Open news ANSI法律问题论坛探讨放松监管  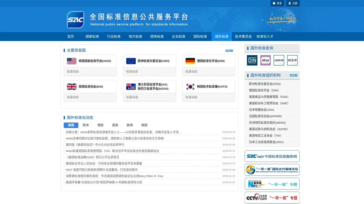(115, 138)
